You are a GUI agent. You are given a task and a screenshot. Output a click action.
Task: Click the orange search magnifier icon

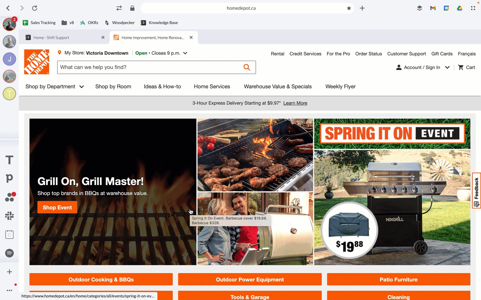point(247,67)
